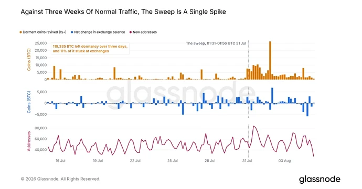Click the 25,000 y-axis label
362x189 pixels.
(x=41, y=43)
